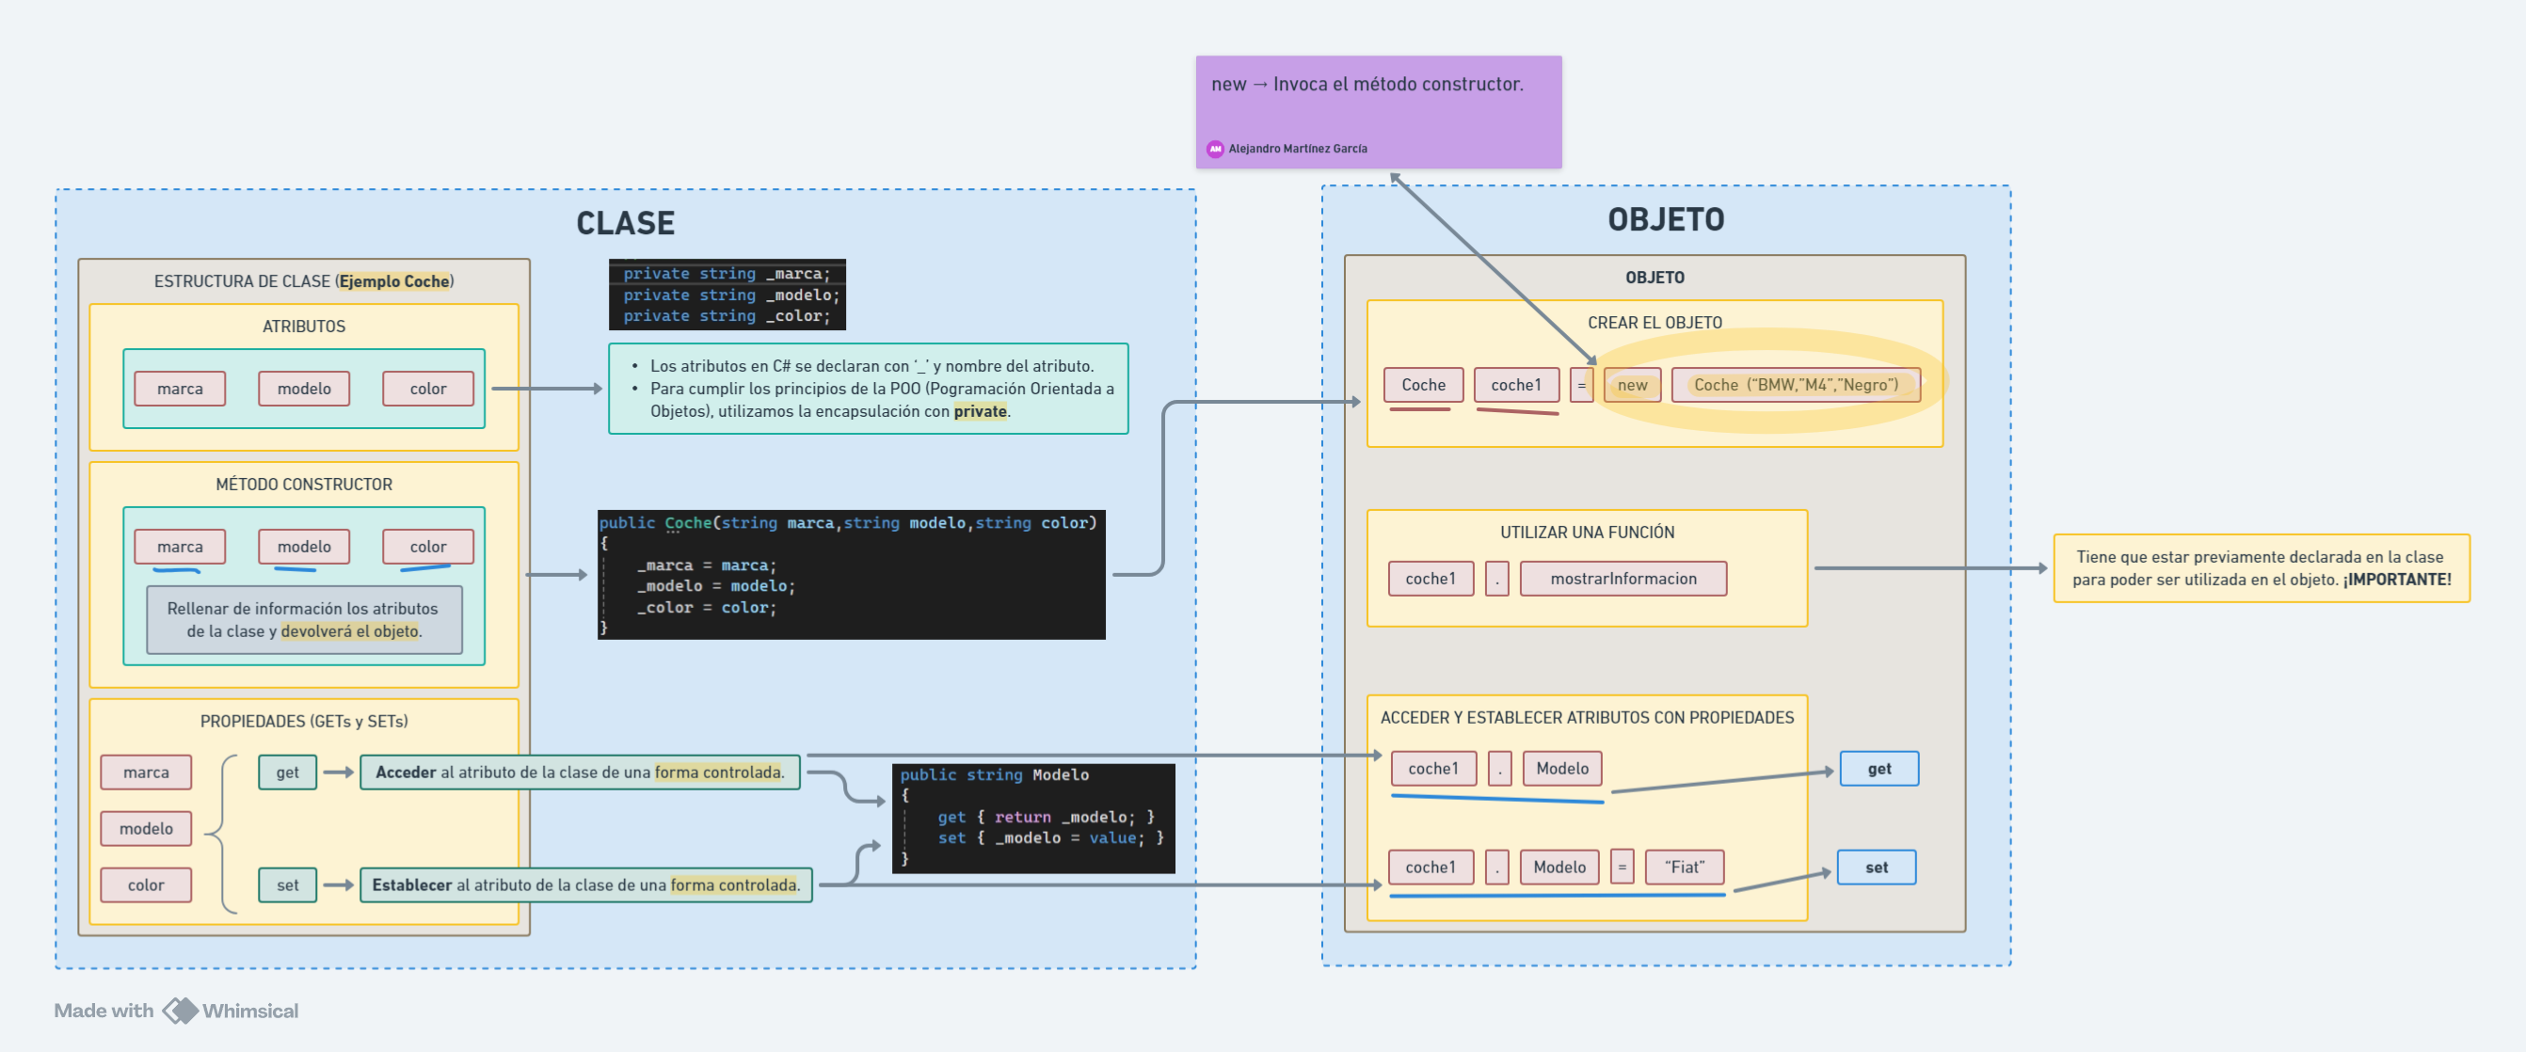2526x1052 pixels.
Task: Click the Rellenar de información description box
Action: click(303, 620)
